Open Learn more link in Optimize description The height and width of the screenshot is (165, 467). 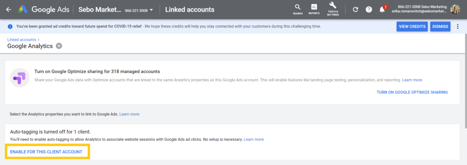[412, 80]
